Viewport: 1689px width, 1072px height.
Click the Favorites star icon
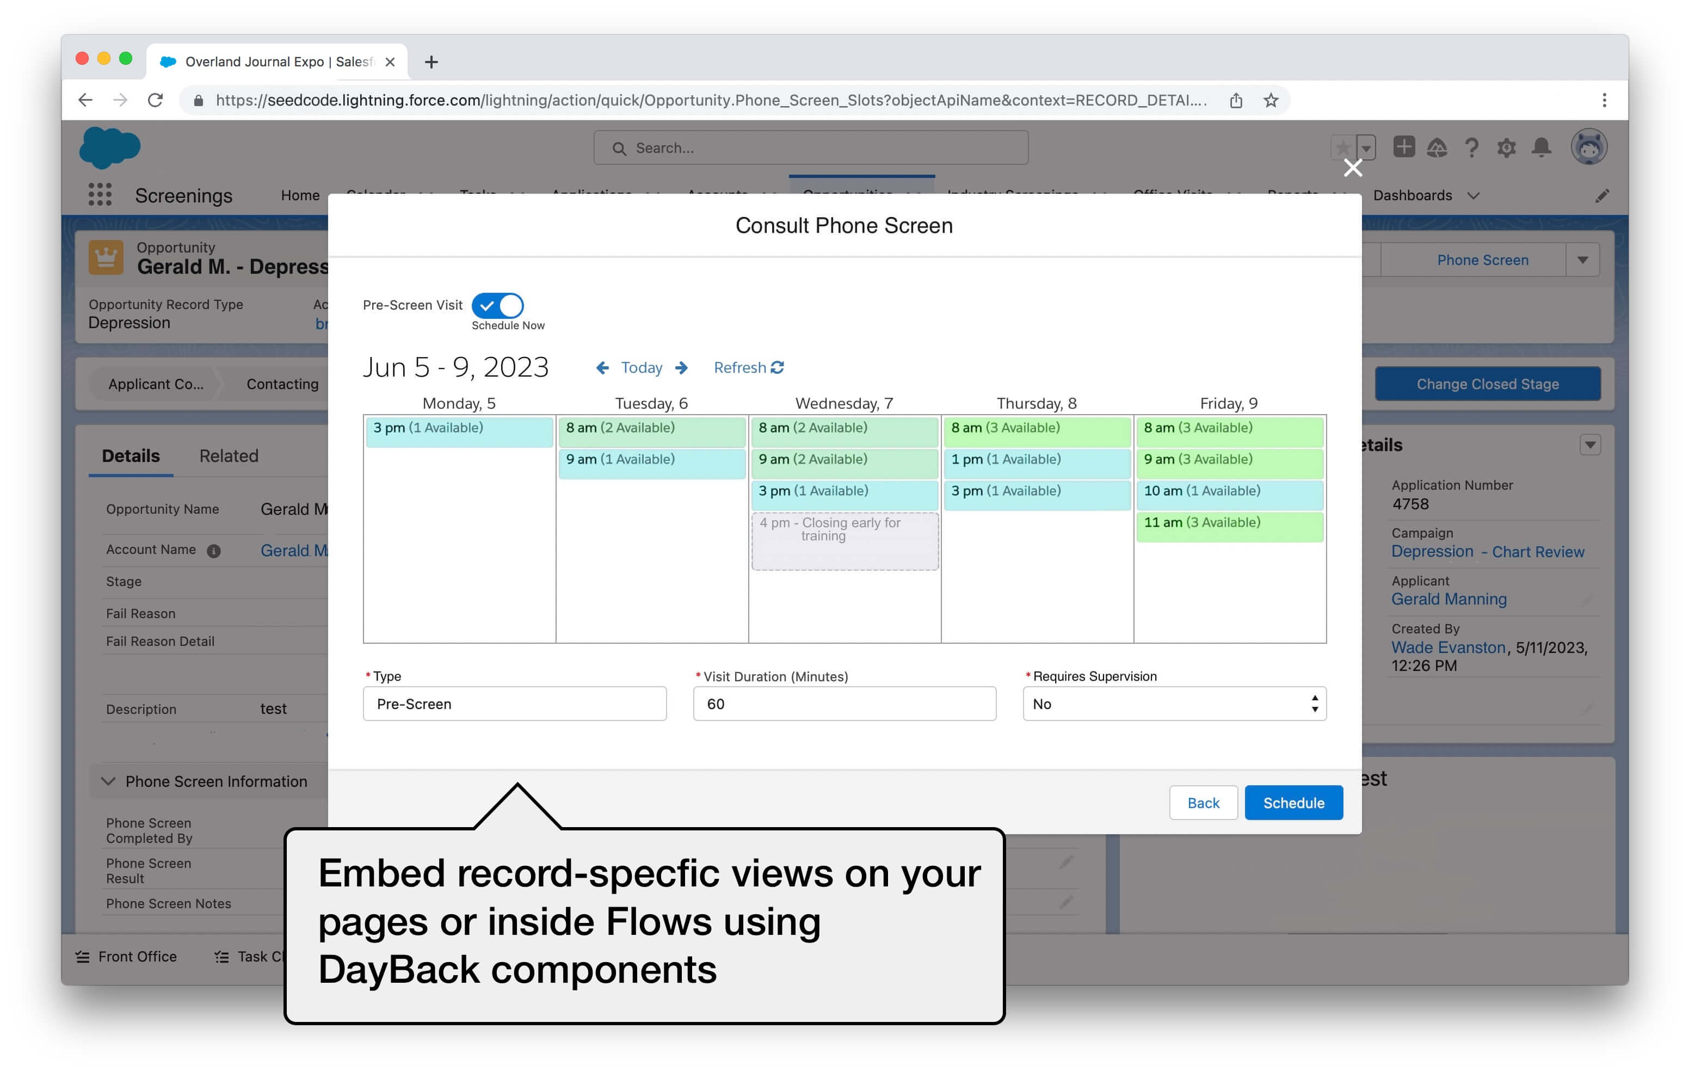pos(1342,147)
